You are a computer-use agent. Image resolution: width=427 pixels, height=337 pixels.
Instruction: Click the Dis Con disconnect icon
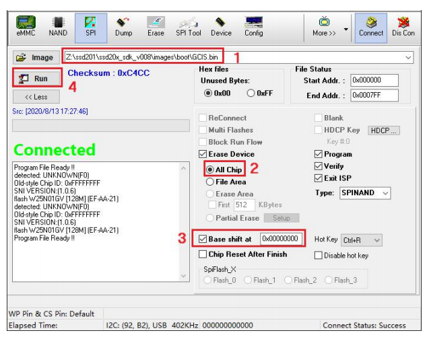(x=403, y=27)
